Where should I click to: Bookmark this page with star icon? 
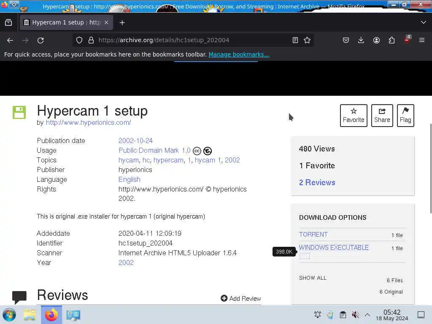click(307, 40)
